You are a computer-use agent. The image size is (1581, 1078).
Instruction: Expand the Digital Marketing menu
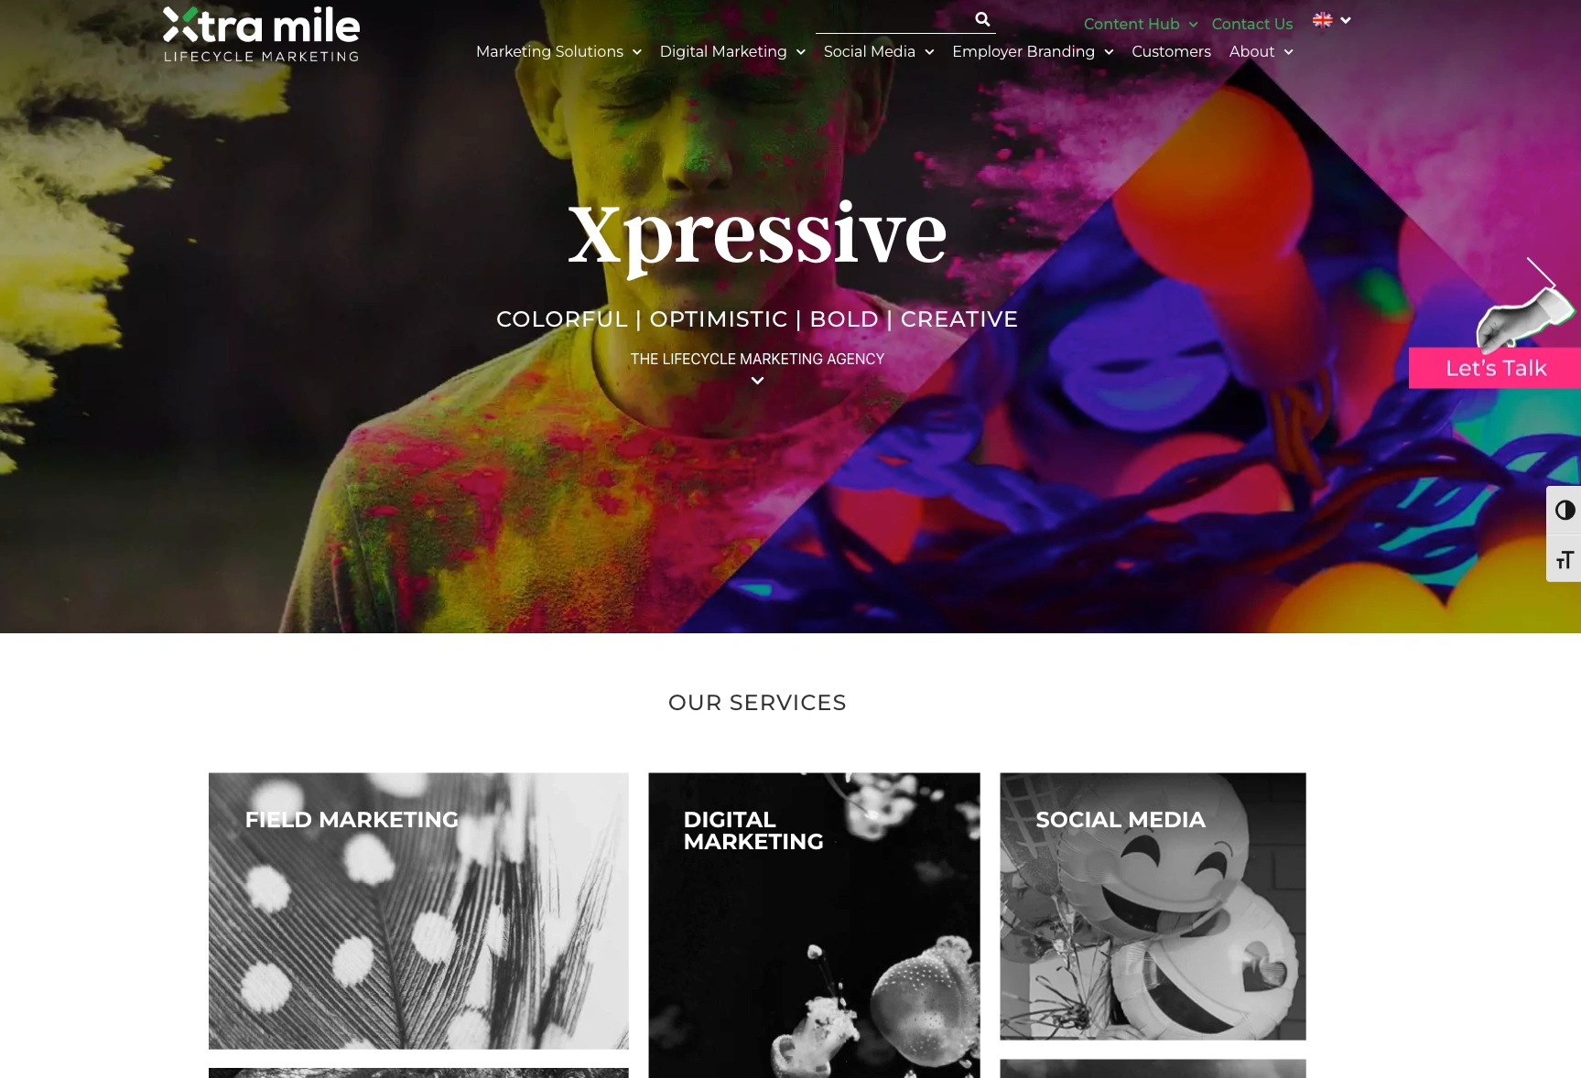(732, 51)
